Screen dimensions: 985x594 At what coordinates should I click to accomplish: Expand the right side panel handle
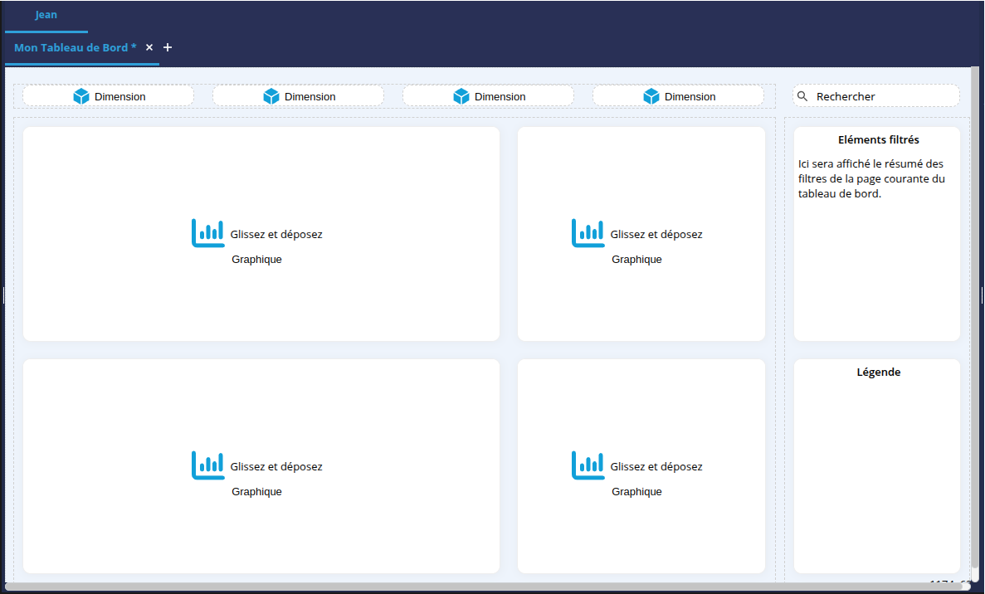(982, 295)
